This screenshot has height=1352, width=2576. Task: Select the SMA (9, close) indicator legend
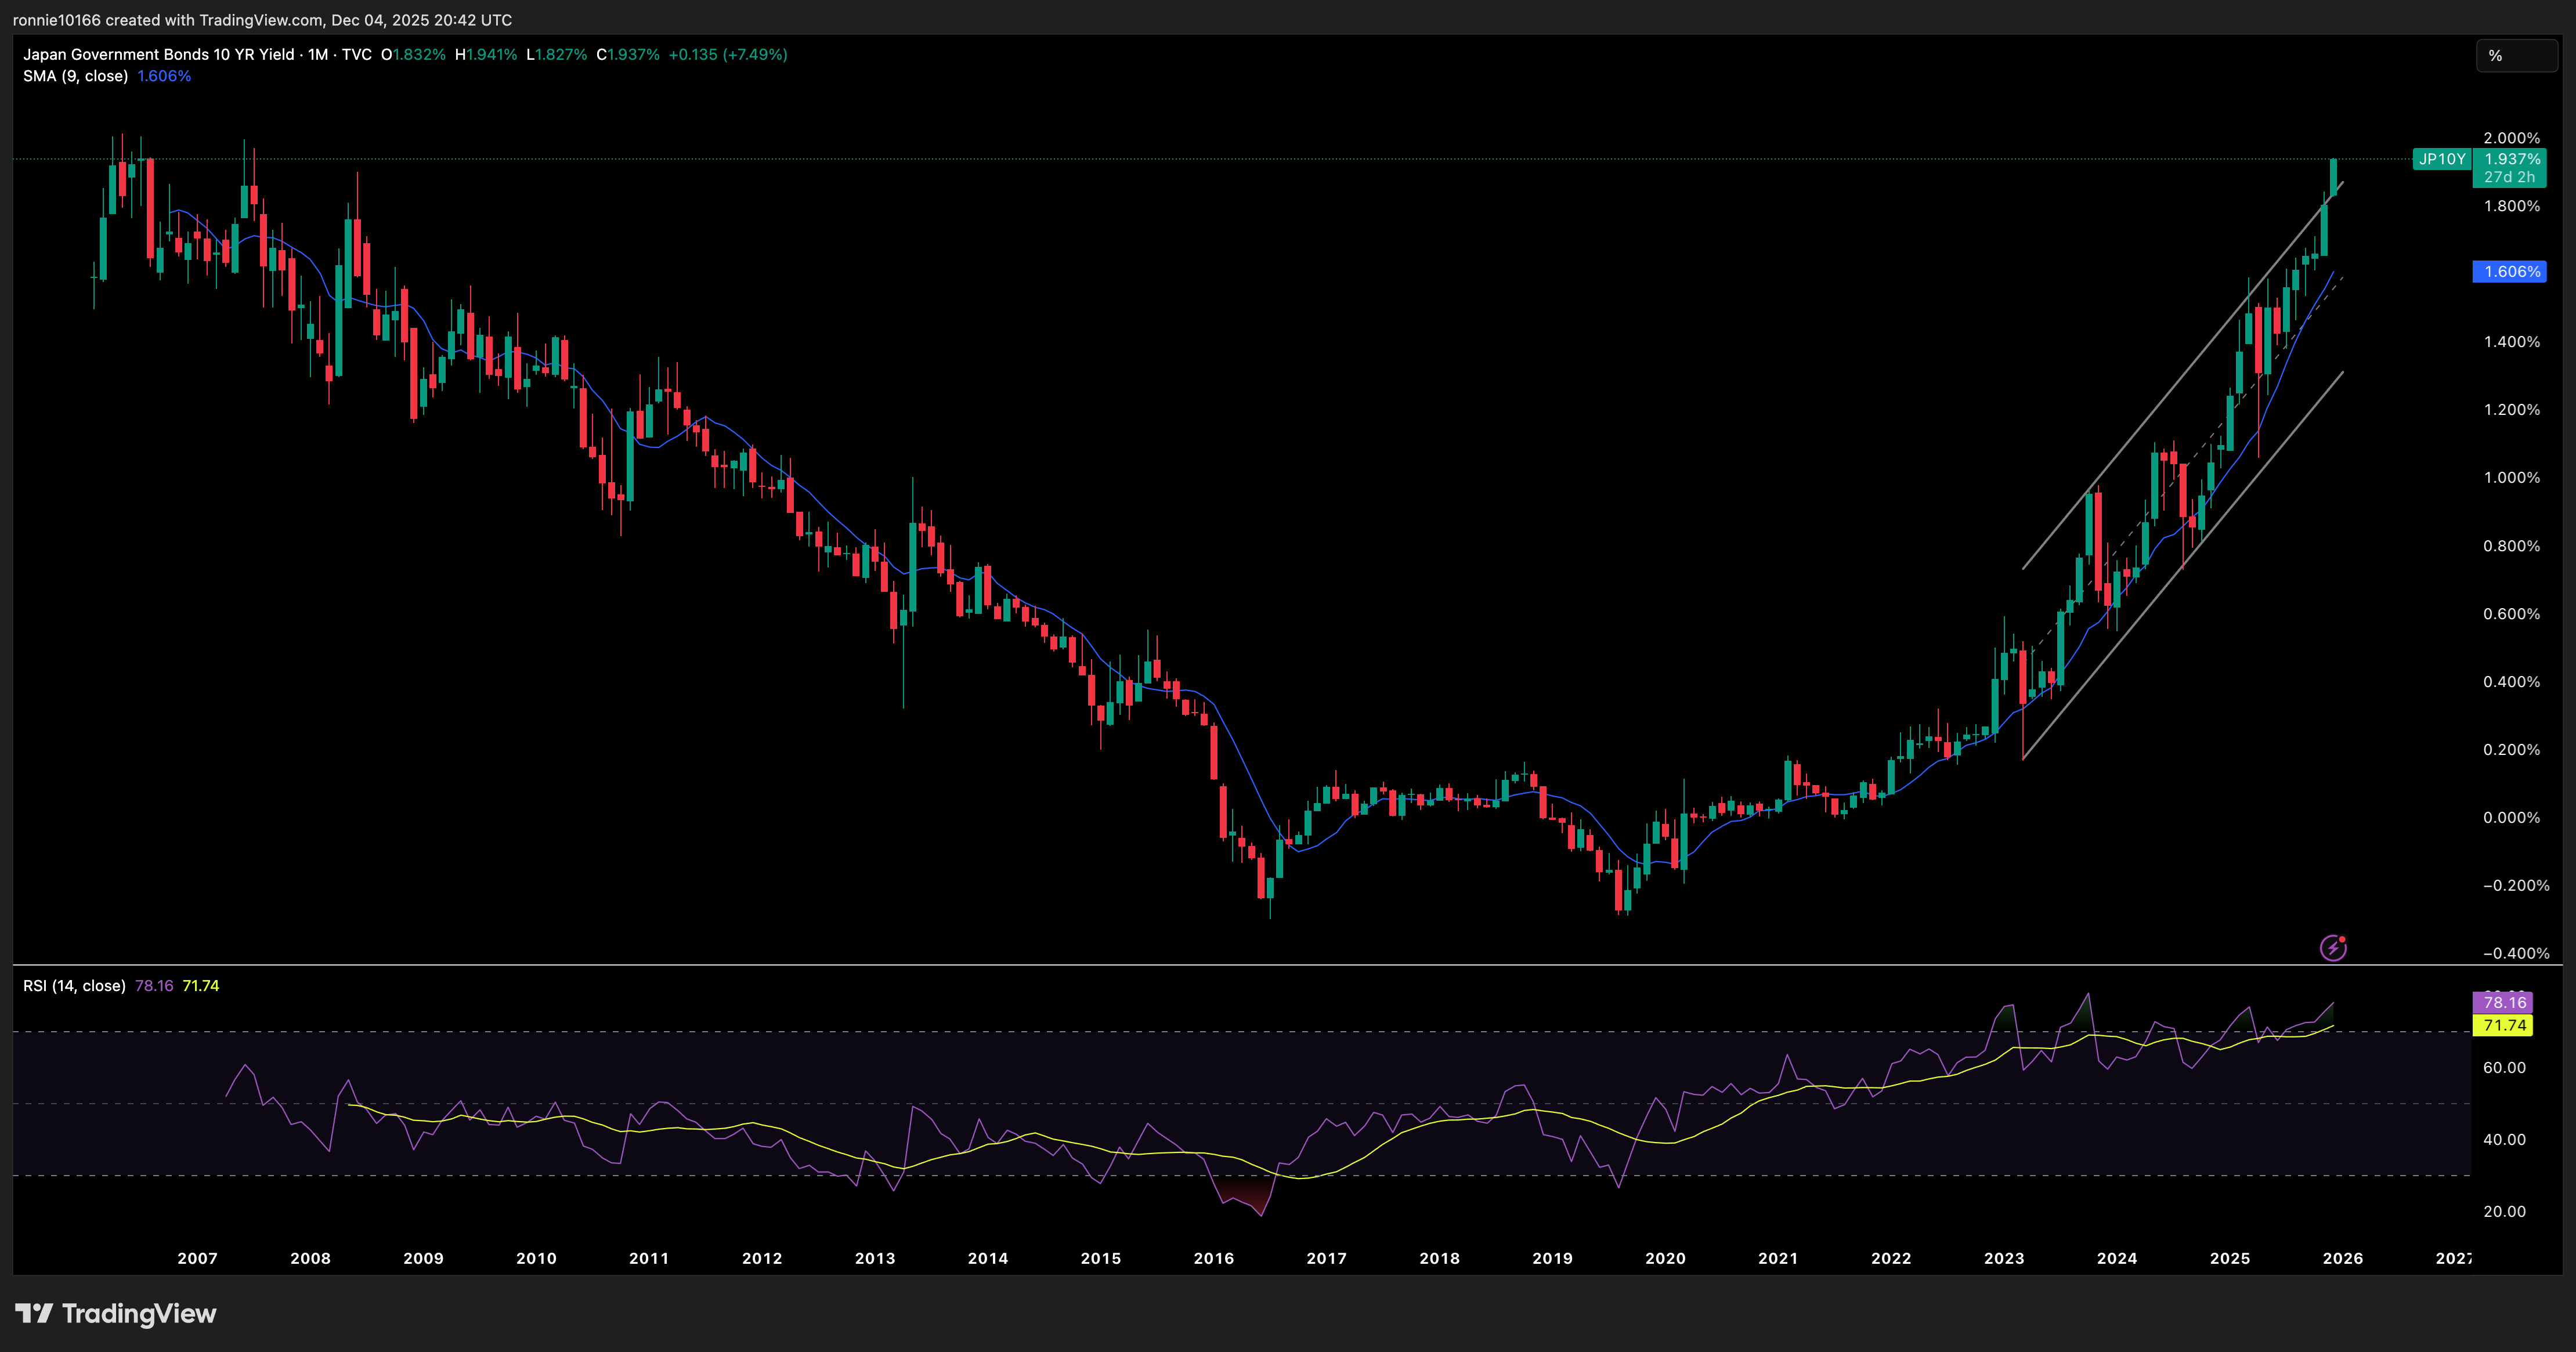point(75,75)
